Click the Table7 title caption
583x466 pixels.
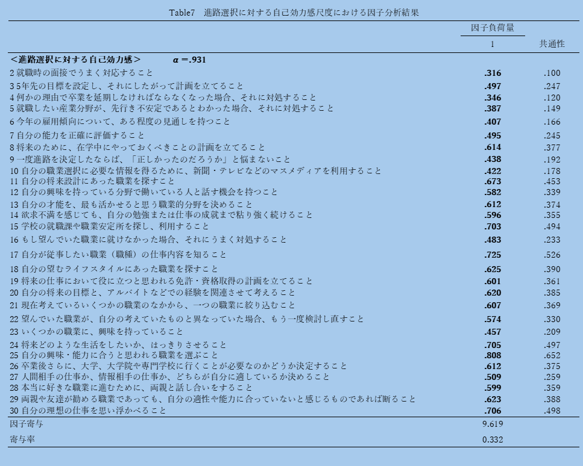[294, 12]
